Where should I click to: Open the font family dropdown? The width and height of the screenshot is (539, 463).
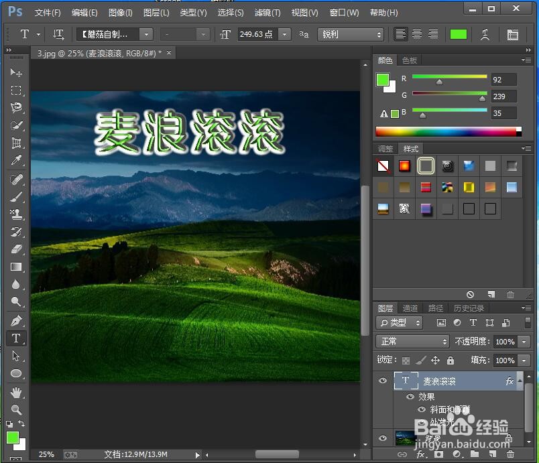[146, 34]
